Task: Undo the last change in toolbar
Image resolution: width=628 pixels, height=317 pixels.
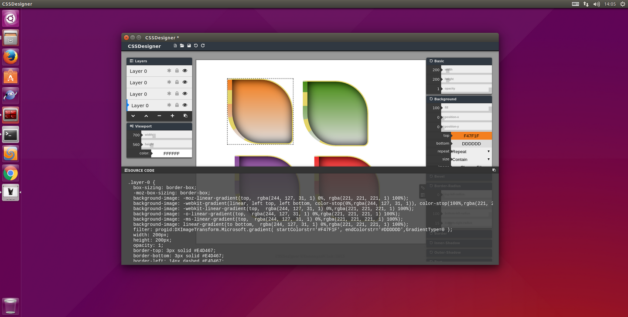Action: (x=196, y=46)
